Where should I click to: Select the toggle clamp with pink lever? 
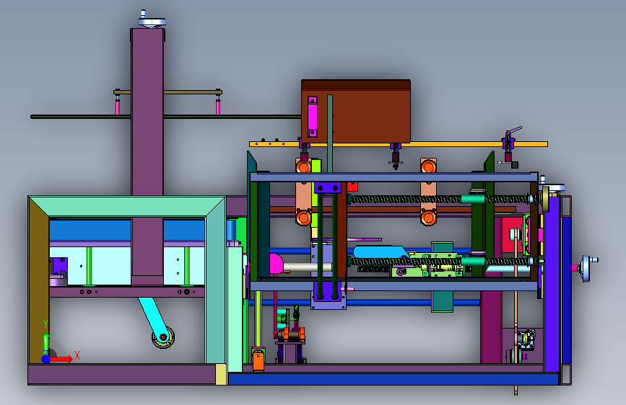[x=510, y=145]
